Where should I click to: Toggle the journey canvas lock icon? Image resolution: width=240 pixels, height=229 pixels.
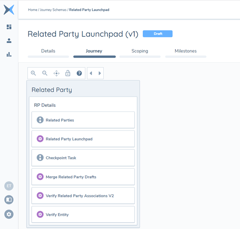68,73
